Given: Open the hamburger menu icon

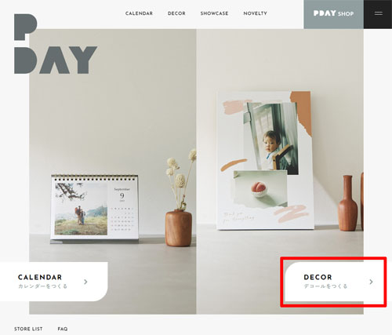Looking at the screenshot, I should [x=378, y=13].
